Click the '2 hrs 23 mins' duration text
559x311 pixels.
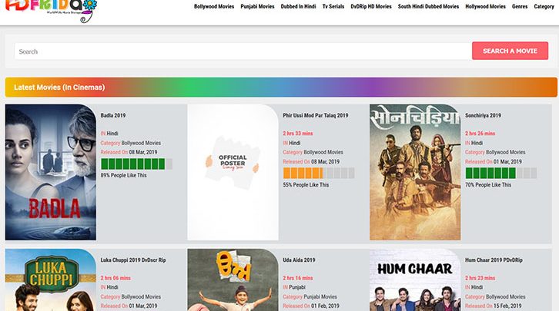click(480, 278)
